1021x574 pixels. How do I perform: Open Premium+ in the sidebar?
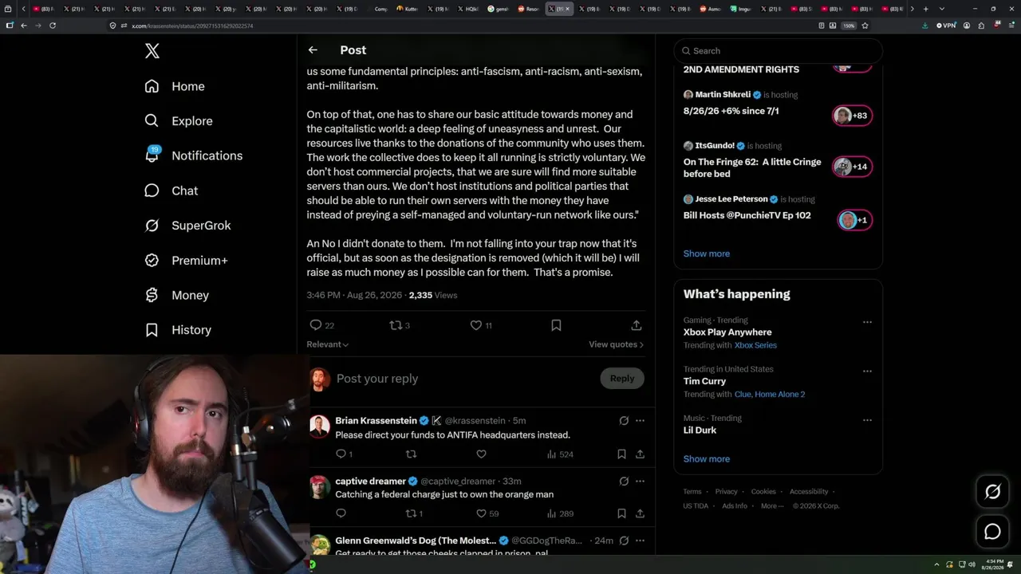click(187, 261)
